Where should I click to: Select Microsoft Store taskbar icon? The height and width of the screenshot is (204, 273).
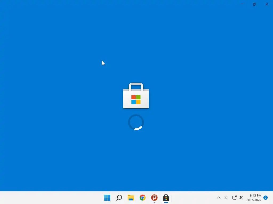(166, 198)
